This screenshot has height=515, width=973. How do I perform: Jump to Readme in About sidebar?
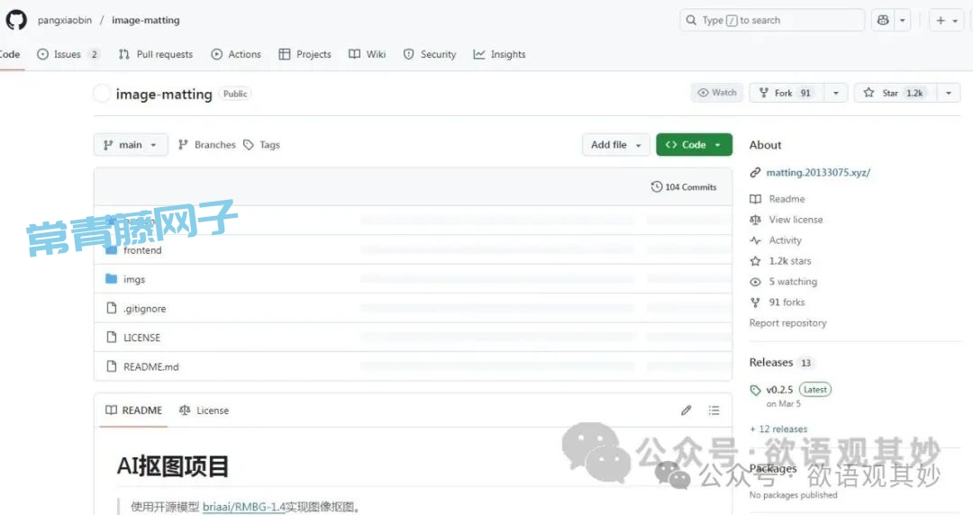tap(787, 199)
